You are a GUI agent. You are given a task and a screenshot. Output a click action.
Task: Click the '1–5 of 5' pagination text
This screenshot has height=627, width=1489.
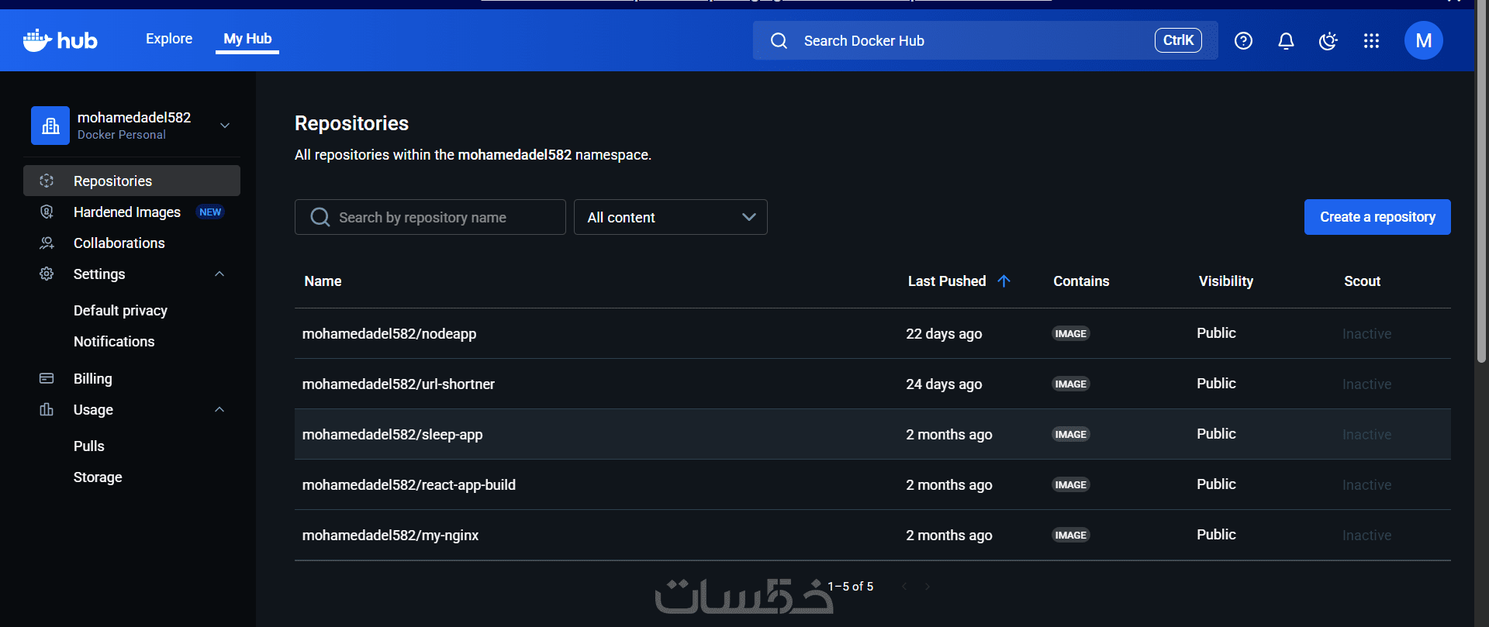coord(851,587)
